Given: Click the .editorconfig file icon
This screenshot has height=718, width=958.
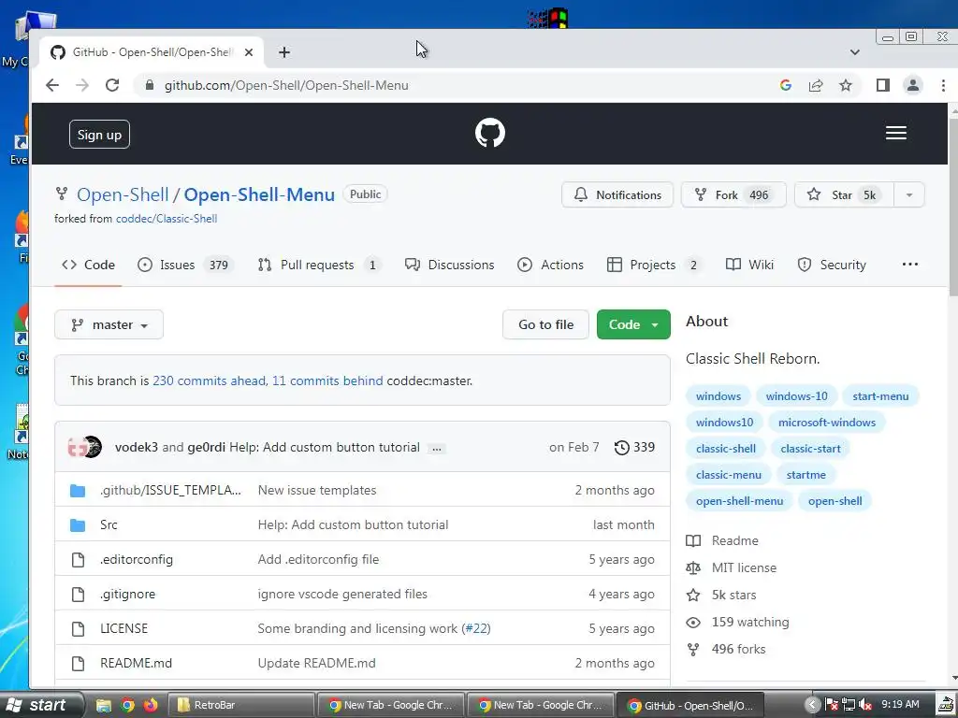Looking at the screenshot, I should tap(78, 560).
